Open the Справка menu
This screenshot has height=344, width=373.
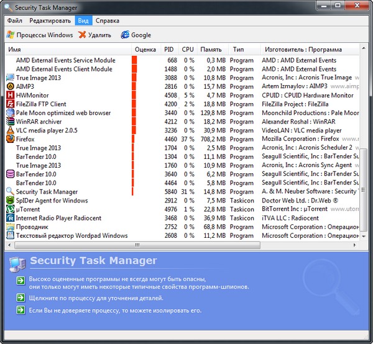(x=109, y=20)
